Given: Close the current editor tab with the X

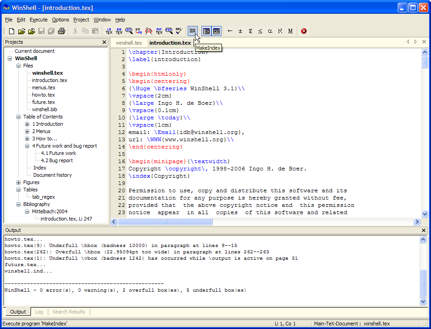Looking at the screenshot, I should pos(424,42).
